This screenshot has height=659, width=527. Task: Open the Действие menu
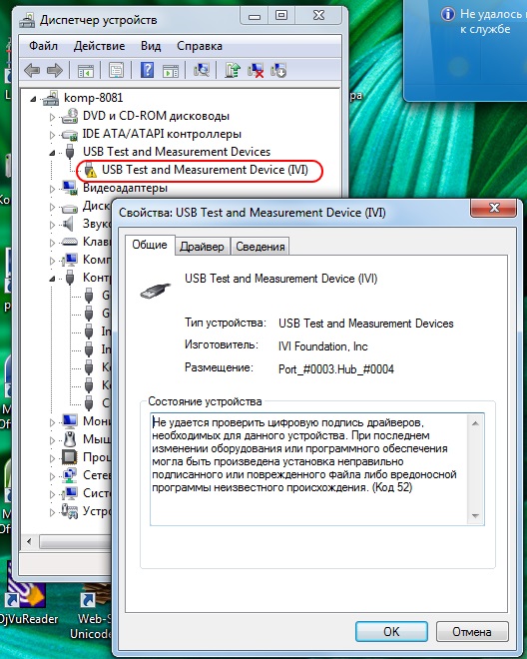(99, 46)
